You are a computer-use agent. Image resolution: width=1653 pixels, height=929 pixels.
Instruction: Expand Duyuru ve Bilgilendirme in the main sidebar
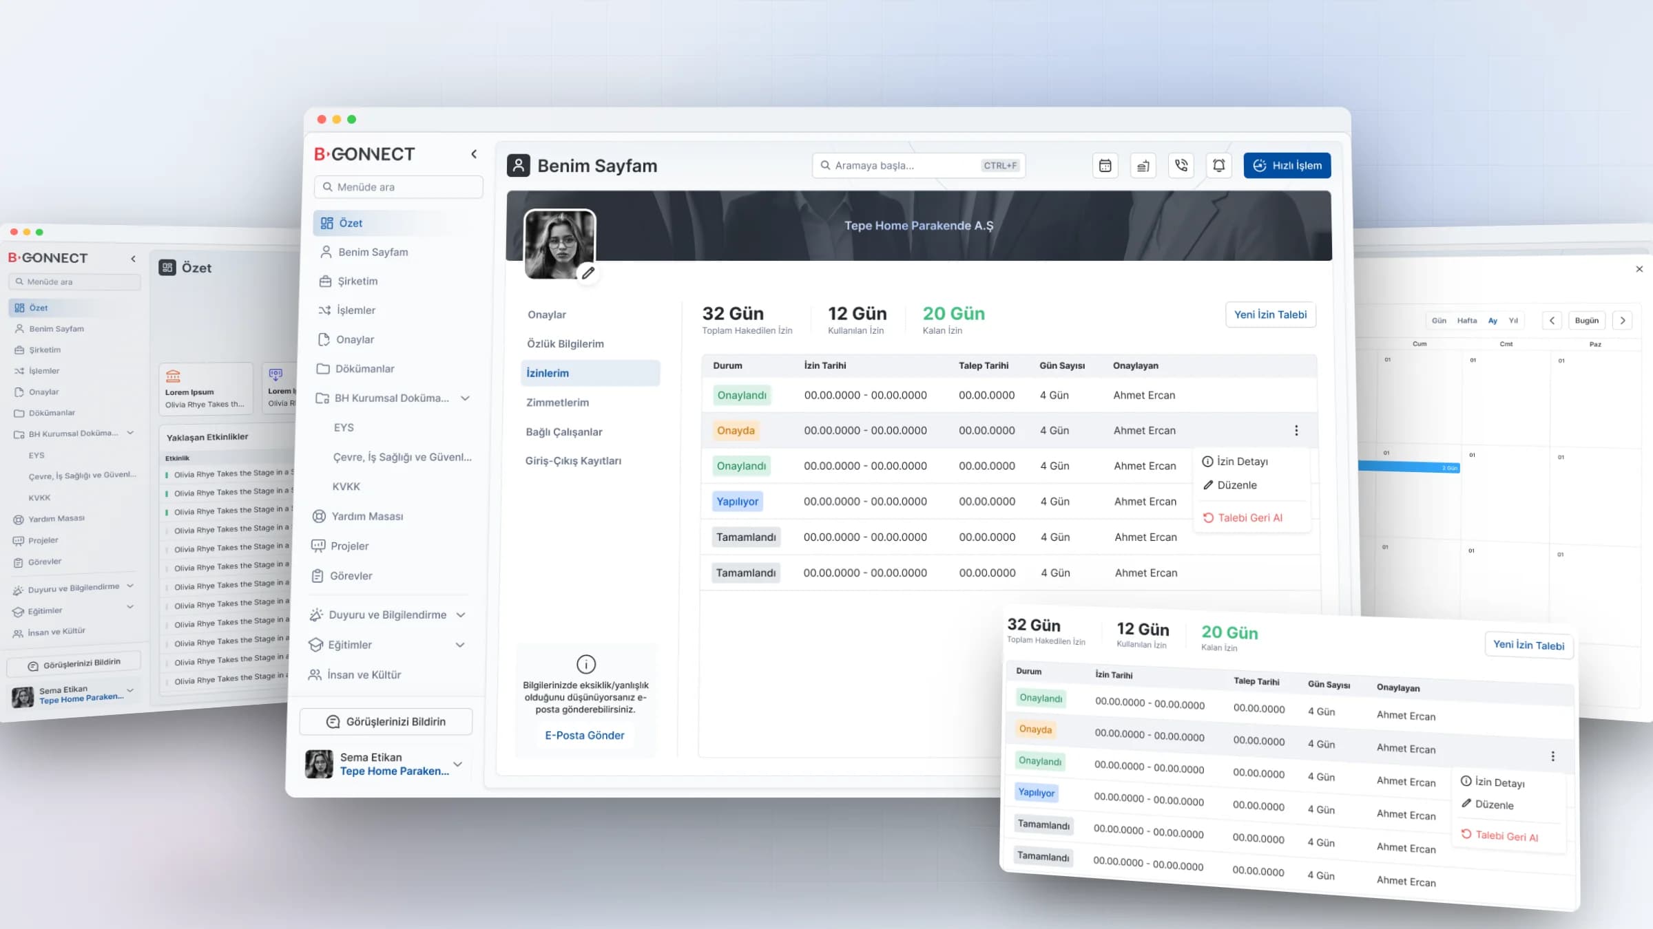(461, 615)
